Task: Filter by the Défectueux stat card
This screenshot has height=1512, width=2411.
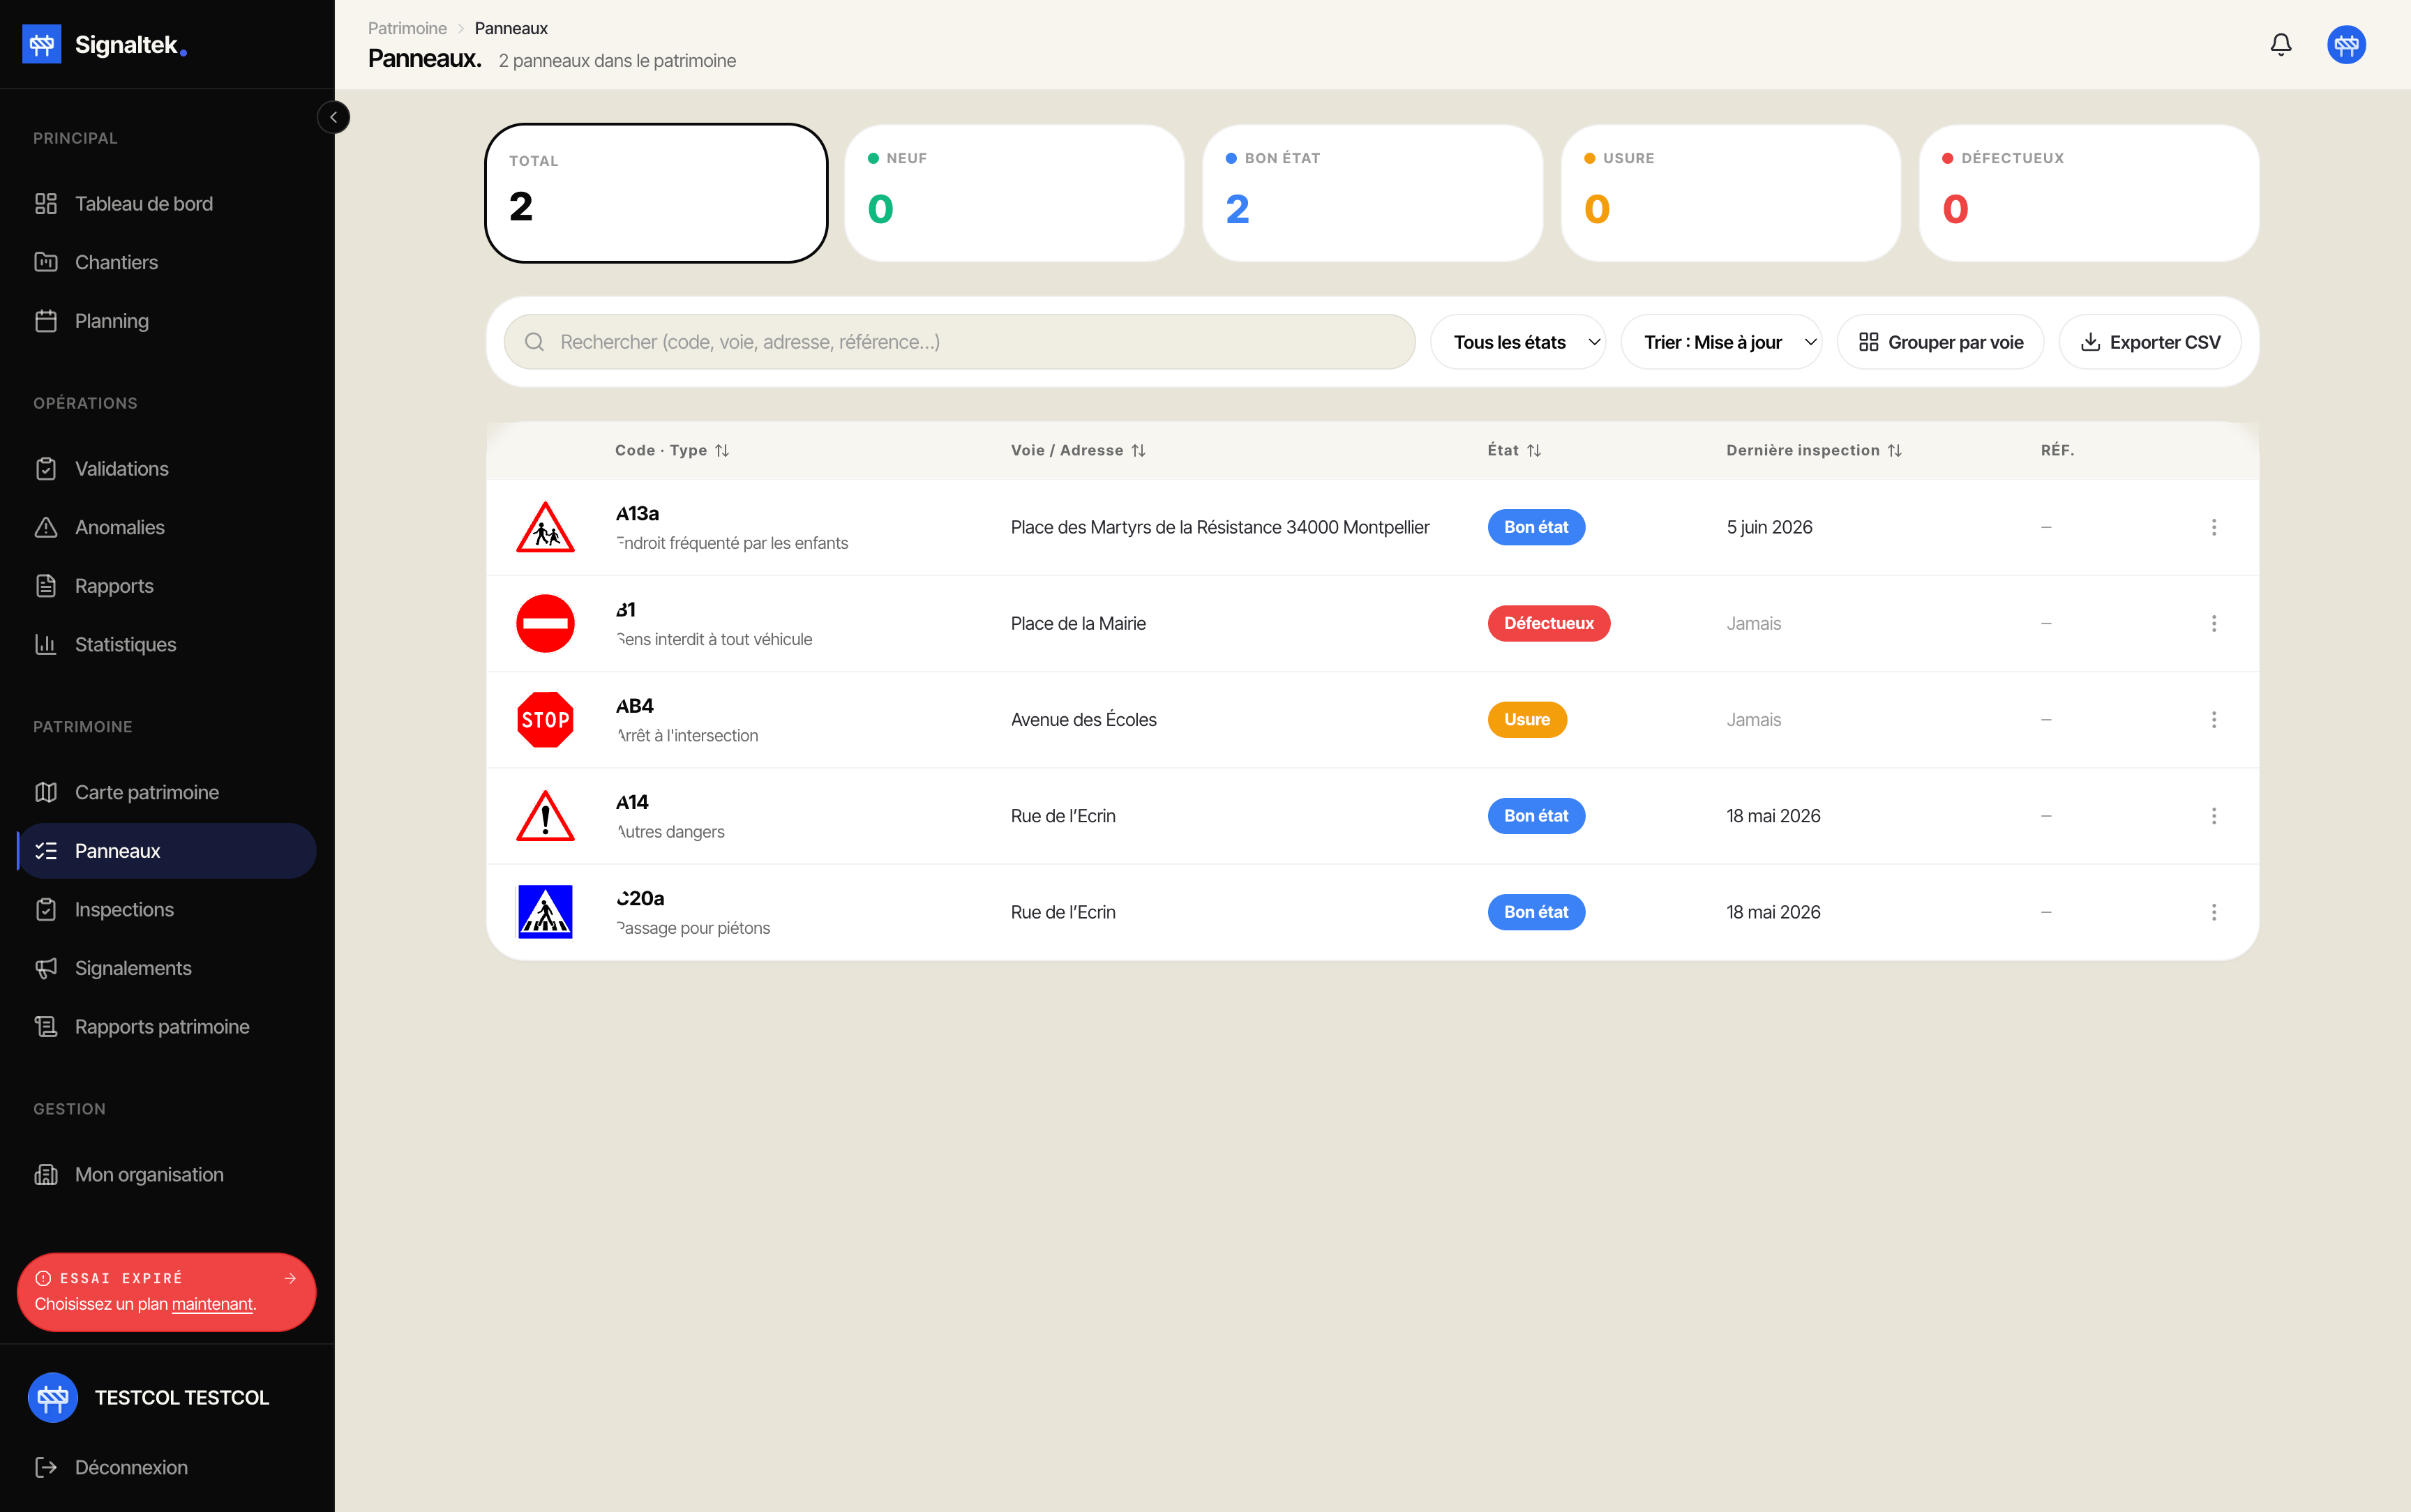Action: (2088, 193)
